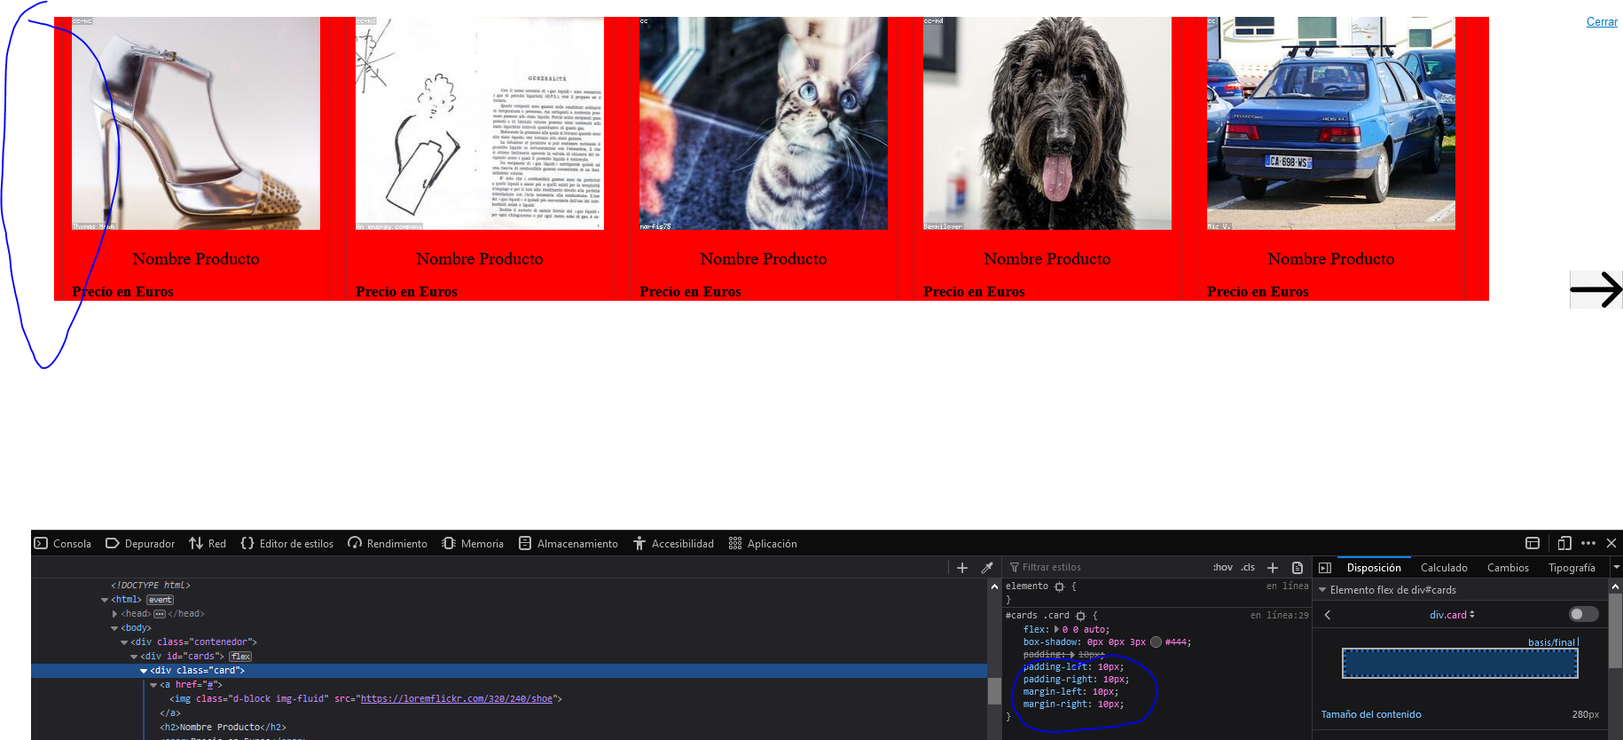Expand the flex shorthand value arrow
Image resolution: width=1623 pixels, height=740 pixels.
pos(1055,630)
